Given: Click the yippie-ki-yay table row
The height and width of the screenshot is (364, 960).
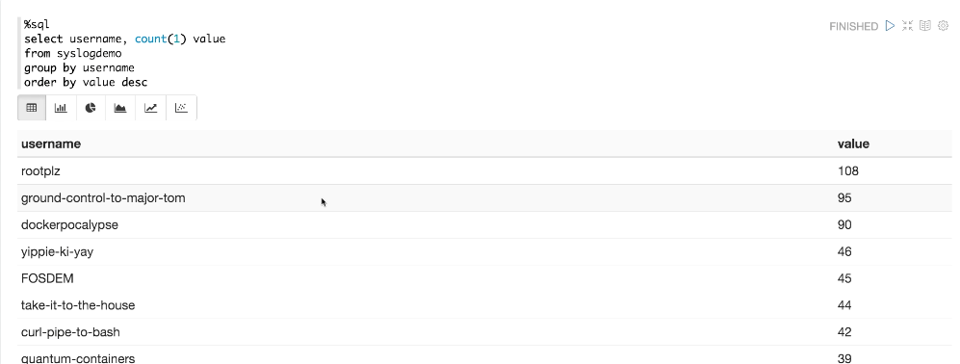Looking at the screenshot, I should [x=484, y=252].
